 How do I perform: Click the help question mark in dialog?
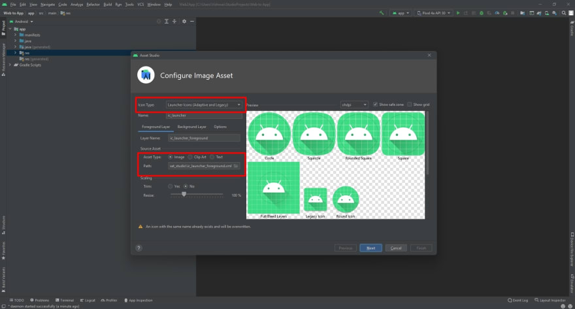[139, 248]
